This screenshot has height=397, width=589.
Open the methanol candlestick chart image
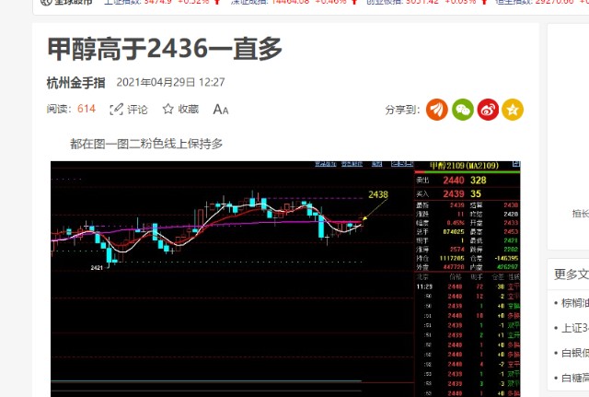click(x=285, y=276)
